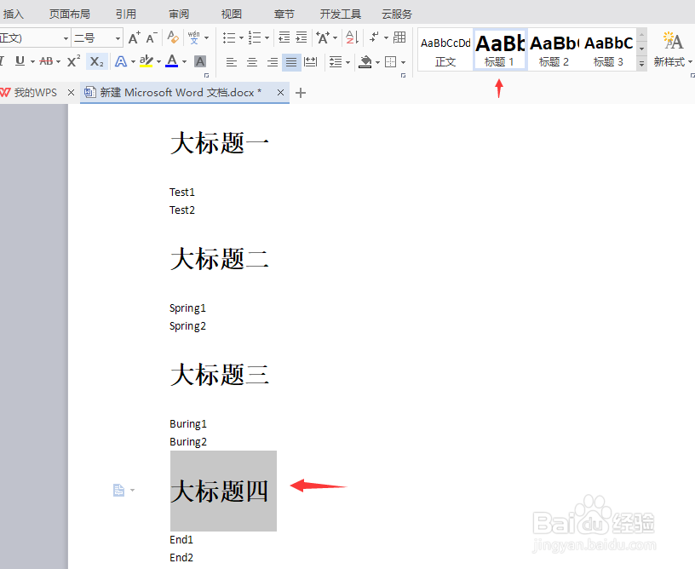695x569 pixels.
Task: Open the 云服务 ribbon tab
Action: tap(397, 14)
